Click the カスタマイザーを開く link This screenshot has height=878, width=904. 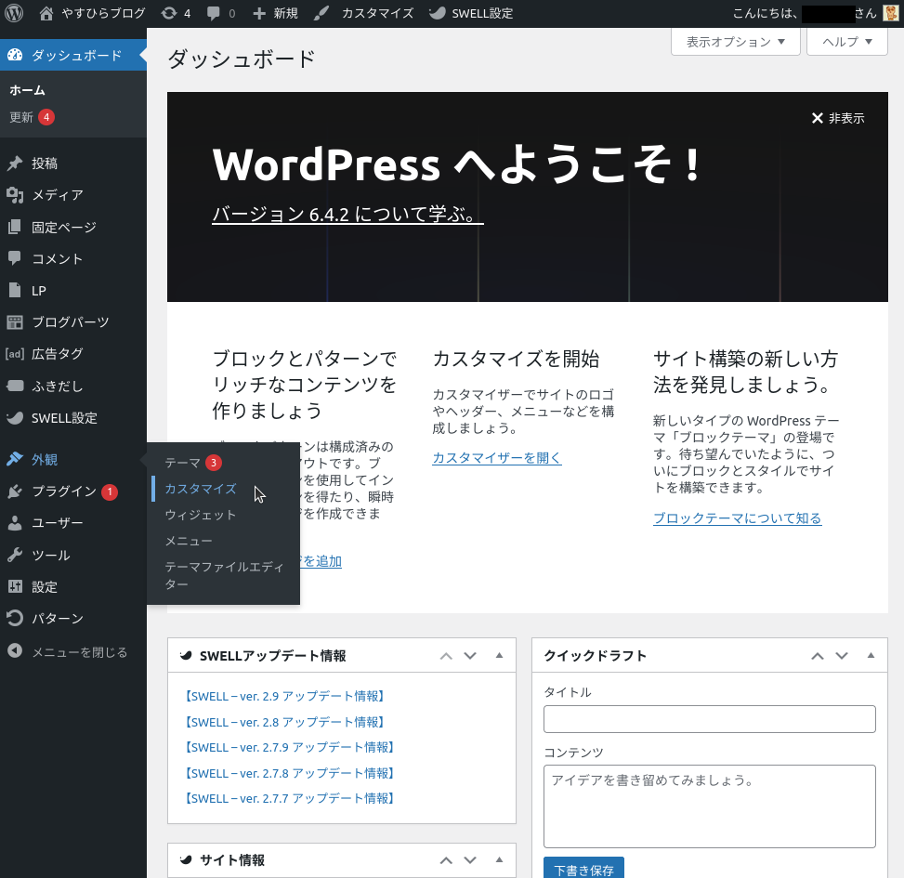(x=497, y=458)
